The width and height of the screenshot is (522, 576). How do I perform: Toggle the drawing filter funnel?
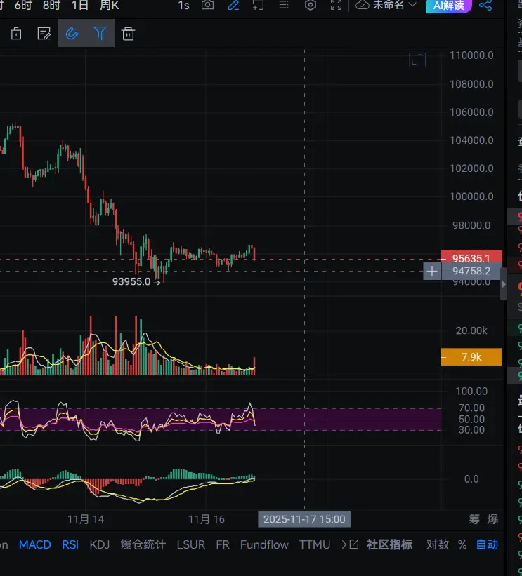pyautogui.click(x=100, y=34)
